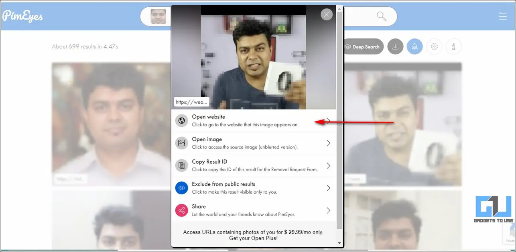This screenshot has width=516, height=252.
Task: Click pink share icon
Action: point(182,210)
